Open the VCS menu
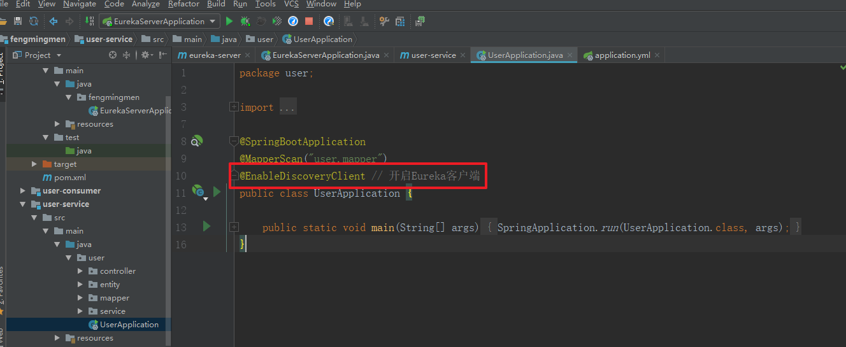This screenshot has height=347, width=846. click(291, 4)
